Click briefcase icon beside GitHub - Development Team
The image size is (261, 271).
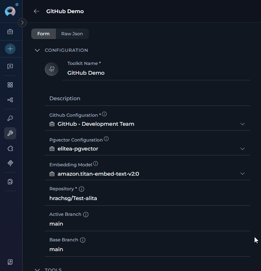52,124
